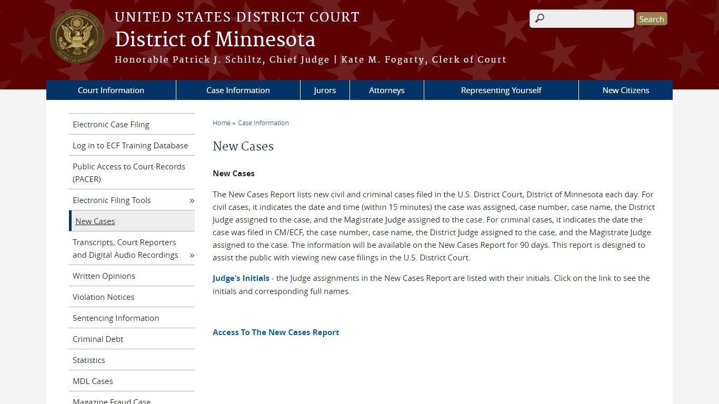Screen dimensions: 719x404
Task: Click the Honorable Patrick J. Schiltz, Chief Judge text
Action: [x=222, y=59]
